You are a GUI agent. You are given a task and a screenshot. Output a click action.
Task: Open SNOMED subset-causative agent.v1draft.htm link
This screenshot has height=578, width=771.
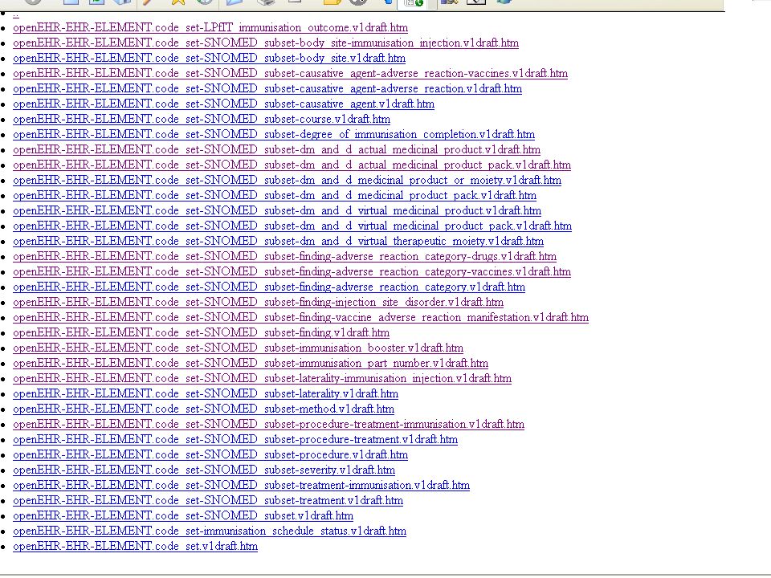coord(224,104)
